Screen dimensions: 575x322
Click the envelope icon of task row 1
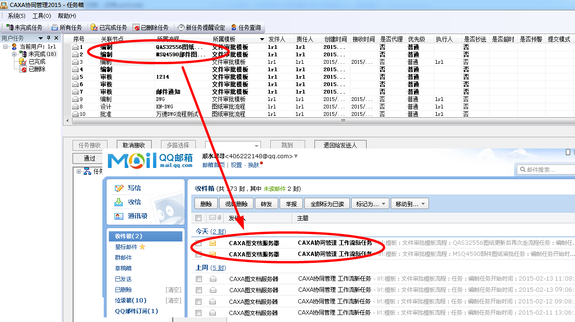click(75, 47)
